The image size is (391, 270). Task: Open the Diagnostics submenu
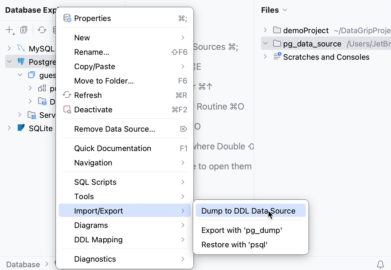tap(125, 259)
